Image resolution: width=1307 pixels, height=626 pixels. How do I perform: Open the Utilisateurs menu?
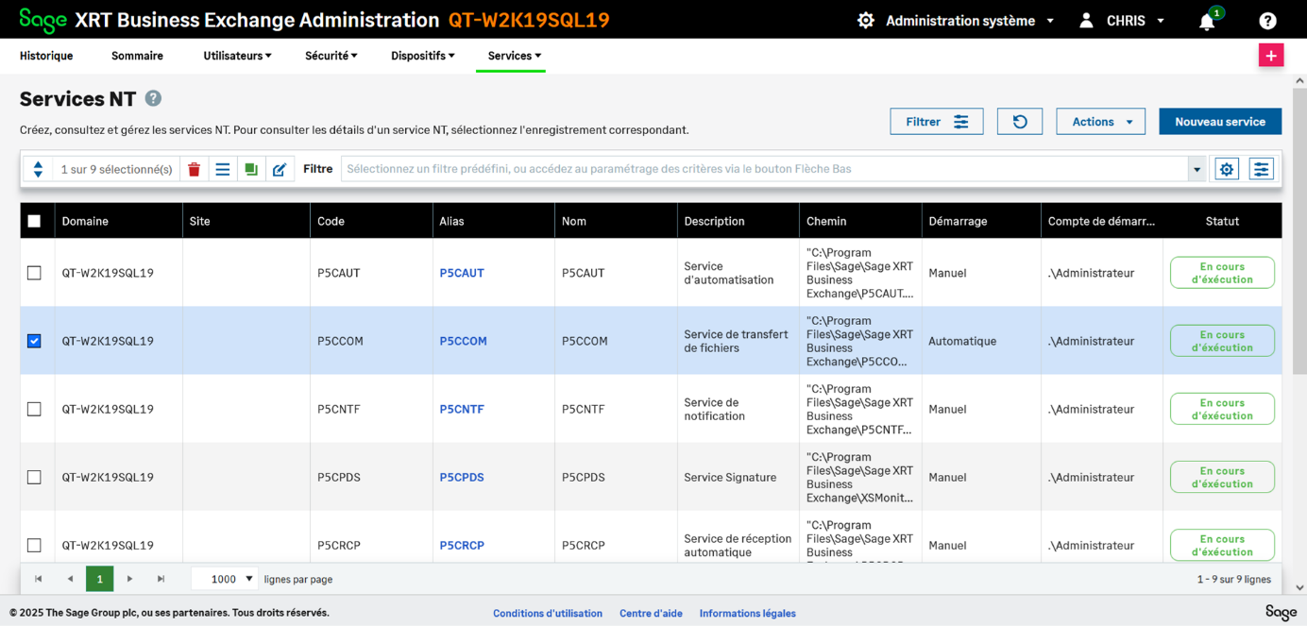(237, 56)
